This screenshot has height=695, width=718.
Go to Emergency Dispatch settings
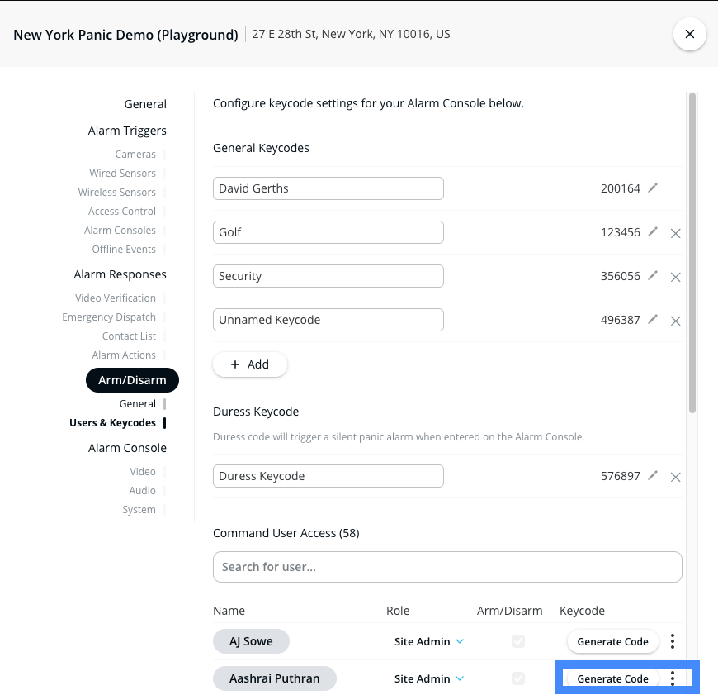(109, 317)
